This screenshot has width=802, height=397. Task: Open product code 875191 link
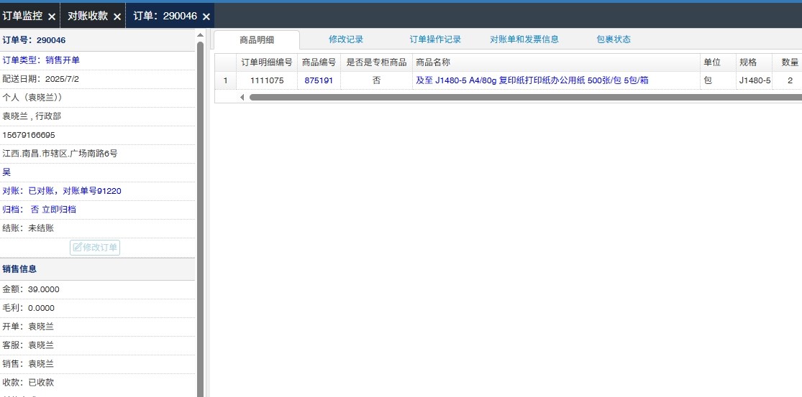(319, 80)
